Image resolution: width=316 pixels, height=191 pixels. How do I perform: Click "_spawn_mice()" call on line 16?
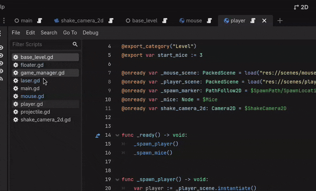(153, 153)
